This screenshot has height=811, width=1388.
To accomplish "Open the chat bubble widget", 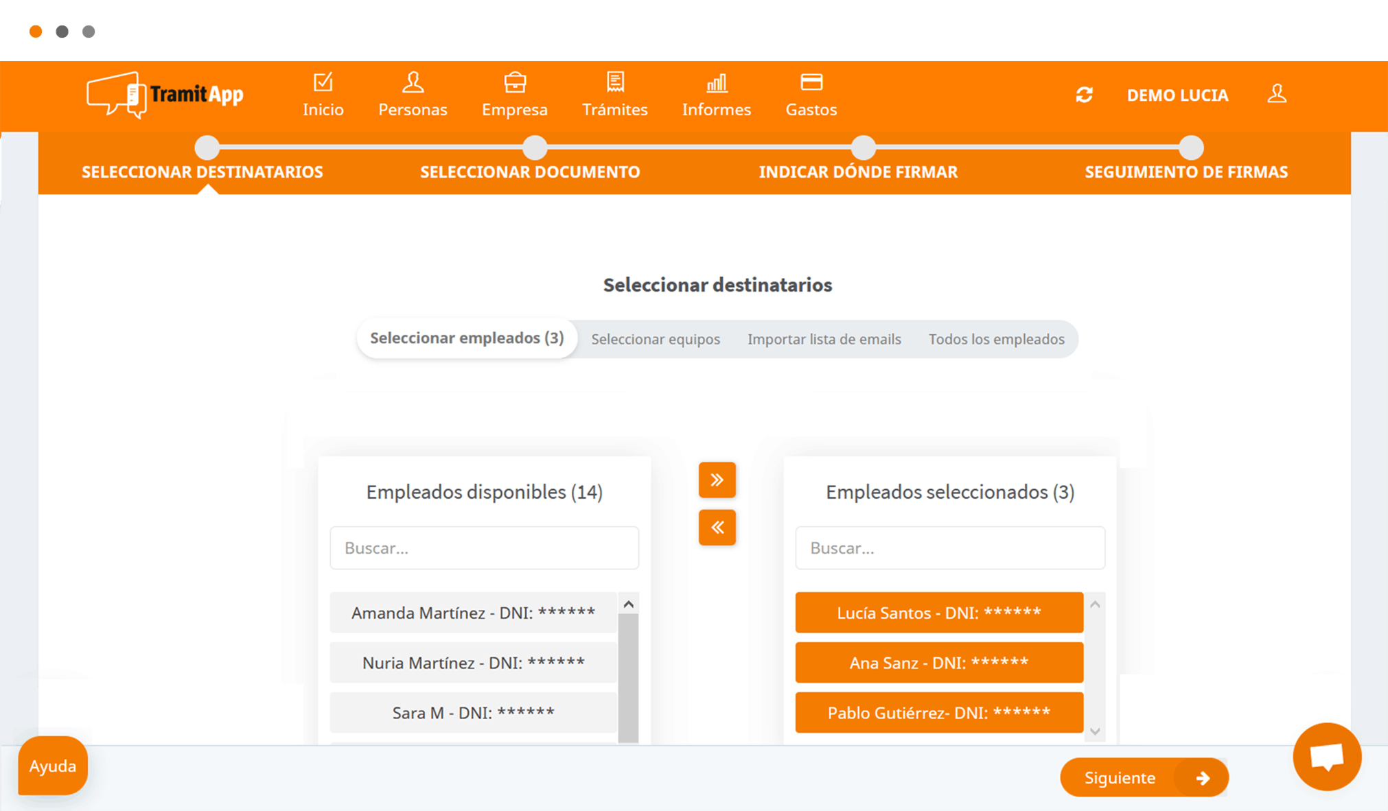I will pos(1327,757).
